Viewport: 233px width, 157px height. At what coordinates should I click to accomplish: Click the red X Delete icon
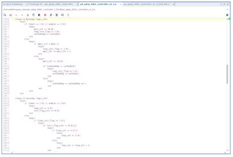click(45, 15)
